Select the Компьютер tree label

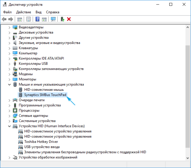tap(28, 53)
